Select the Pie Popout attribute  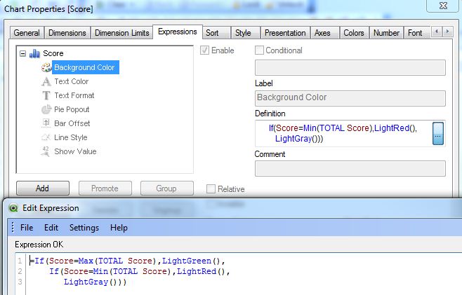point(72,109)
